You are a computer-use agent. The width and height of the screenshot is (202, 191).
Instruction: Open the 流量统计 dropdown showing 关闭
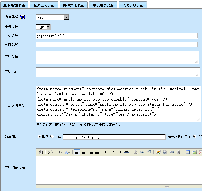point(43,27)
